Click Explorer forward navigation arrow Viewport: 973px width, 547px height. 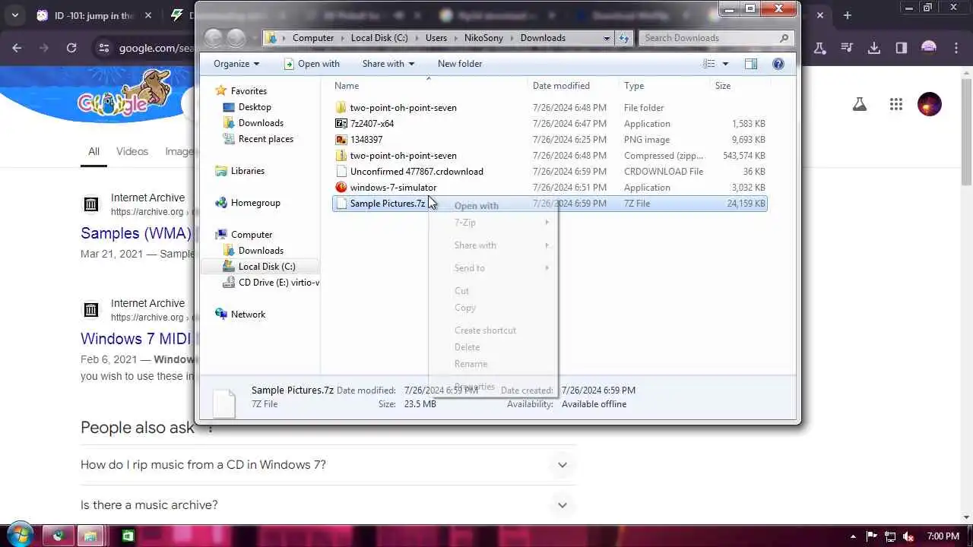[x=236, y=38]
